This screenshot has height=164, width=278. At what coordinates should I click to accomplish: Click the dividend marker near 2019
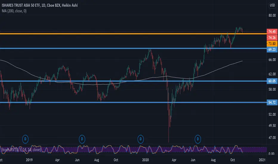coord(25,139)
